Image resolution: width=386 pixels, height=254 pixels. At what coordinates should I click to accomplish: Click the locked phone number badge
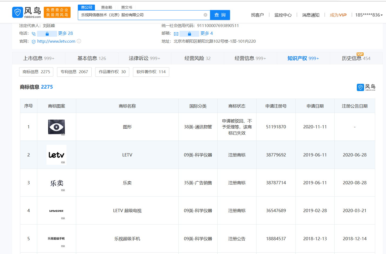(47, 34)
